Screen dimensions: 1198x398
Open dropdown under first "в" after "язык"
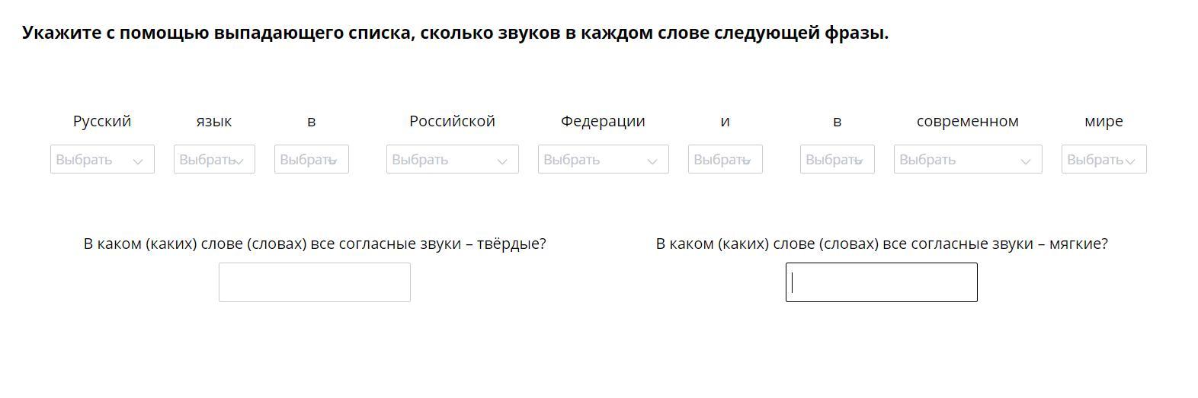tap(311, 160)
